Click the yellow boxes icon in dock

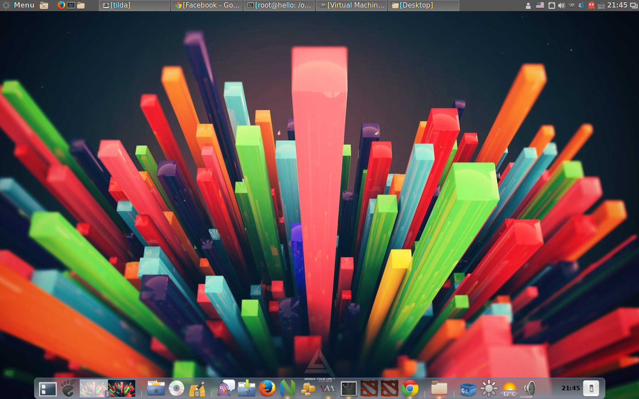point(308,389)
